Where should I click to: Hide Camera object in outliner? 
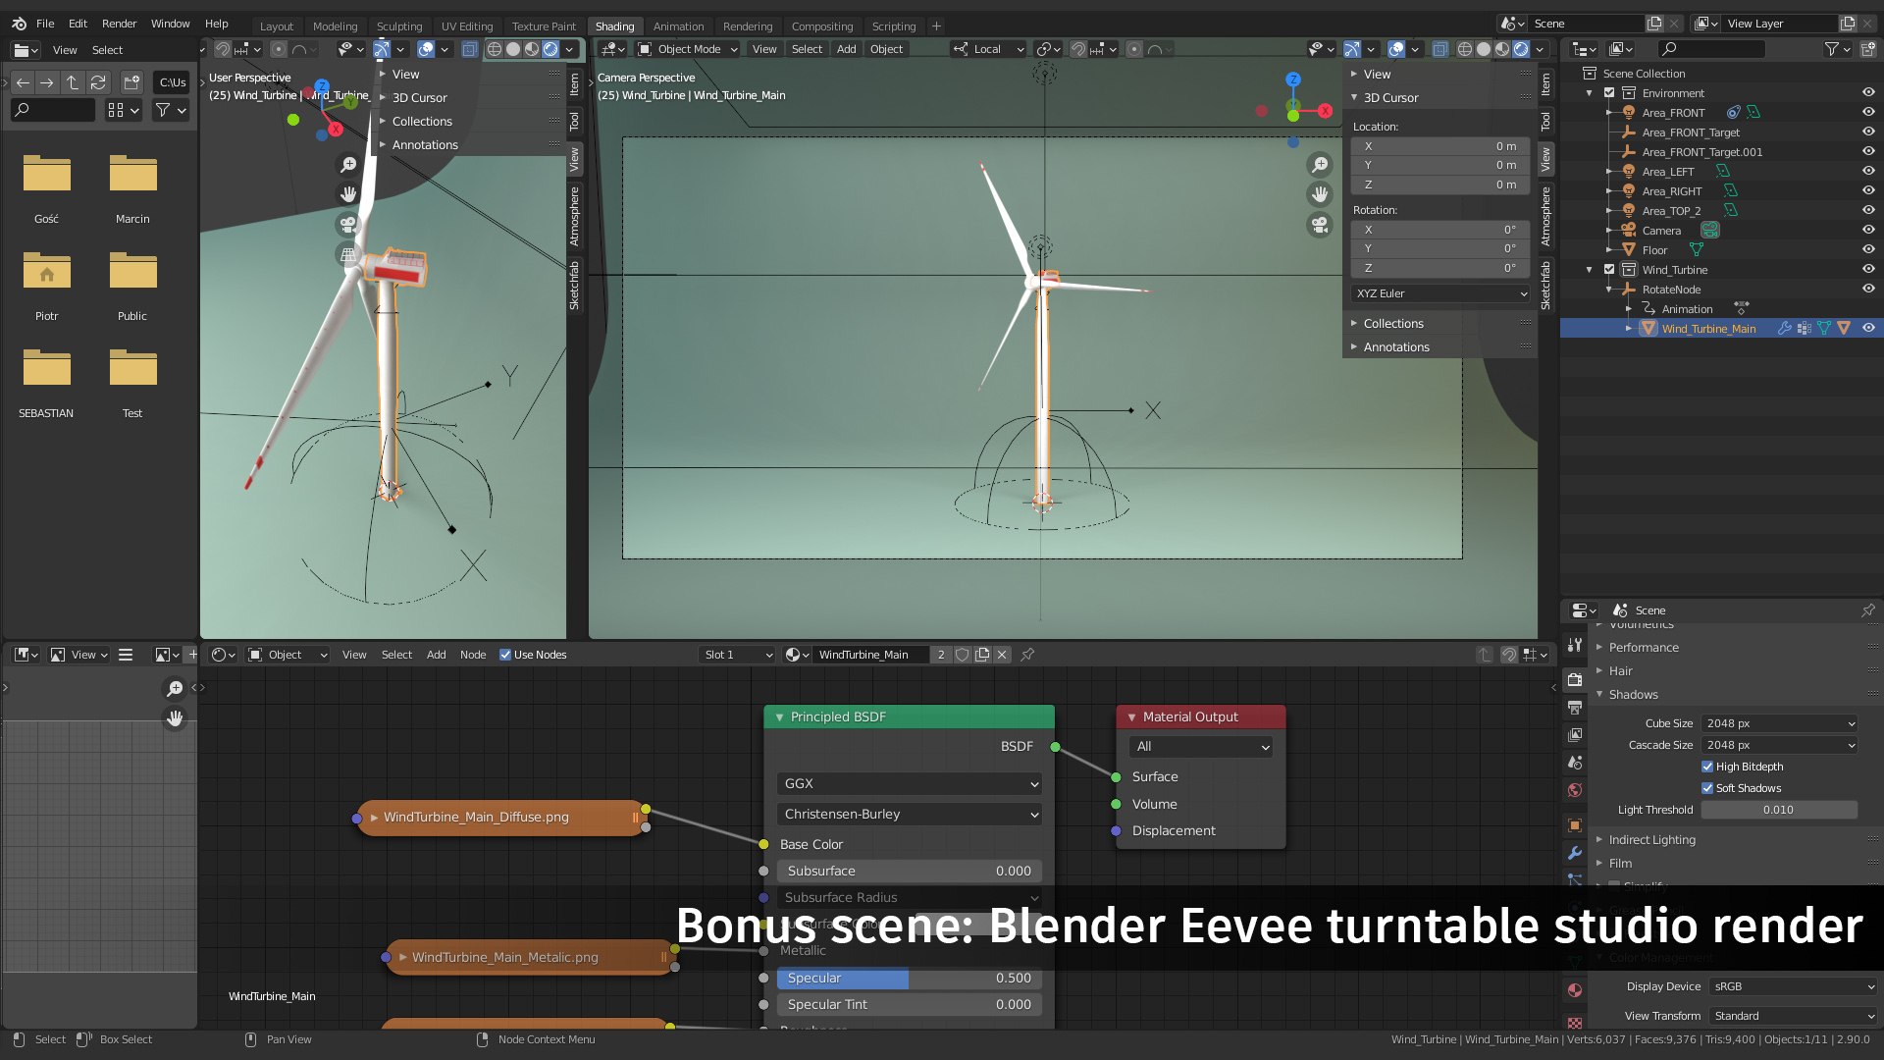tap(1868, 231)
